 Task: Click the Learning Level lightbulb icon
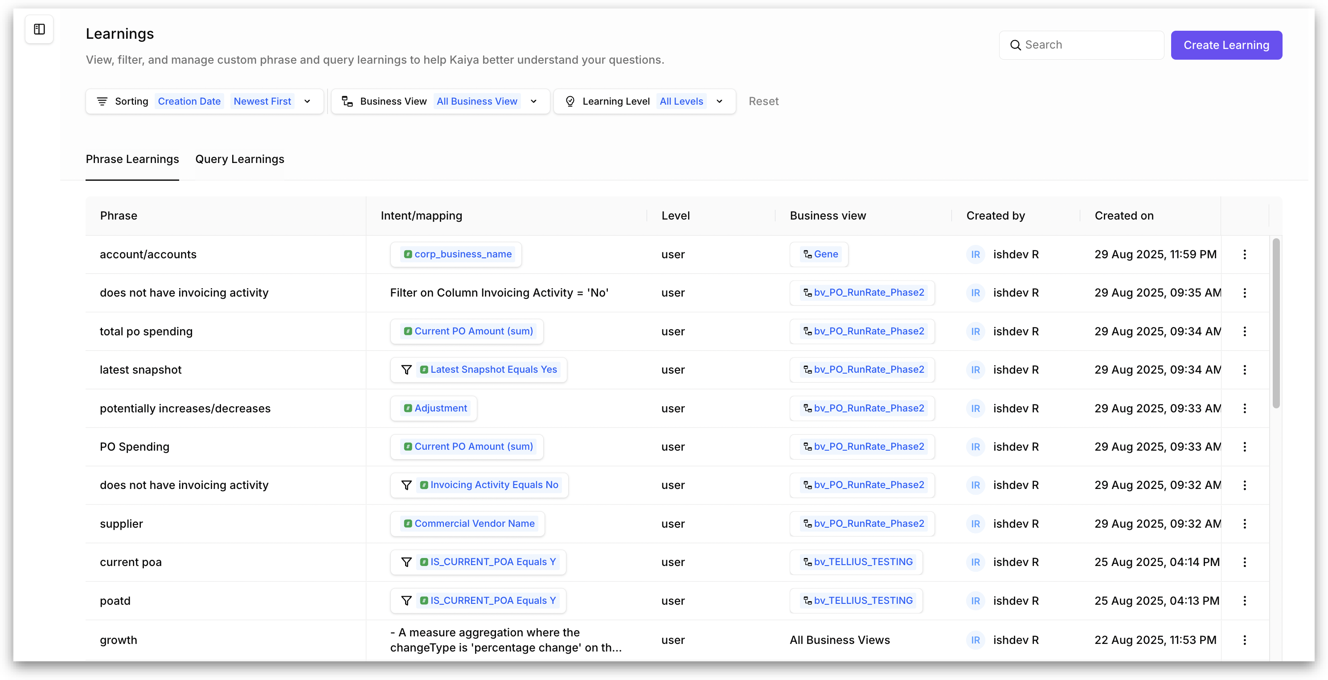570,102
